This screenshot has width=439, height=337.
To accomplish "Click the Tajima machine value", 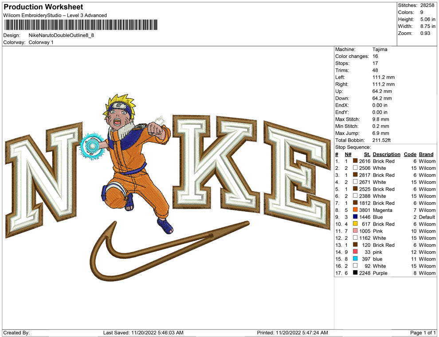I will [x=380, y=50].
